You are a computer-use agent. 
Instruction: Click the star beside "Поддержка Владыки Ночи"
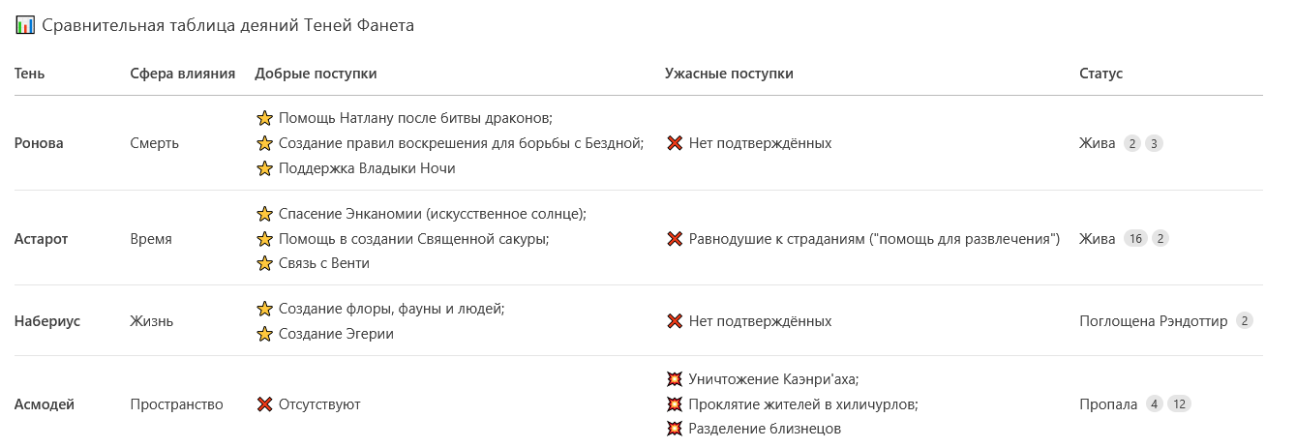click(x=264, y=168)
